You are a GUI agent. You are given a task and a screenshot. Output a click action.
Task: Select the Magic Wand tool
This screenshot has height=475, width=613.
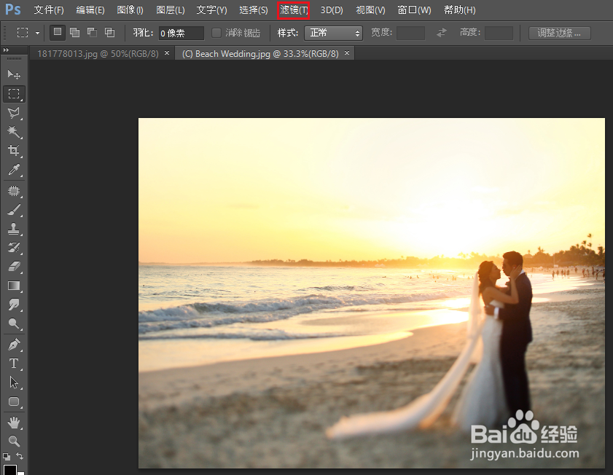14,132
